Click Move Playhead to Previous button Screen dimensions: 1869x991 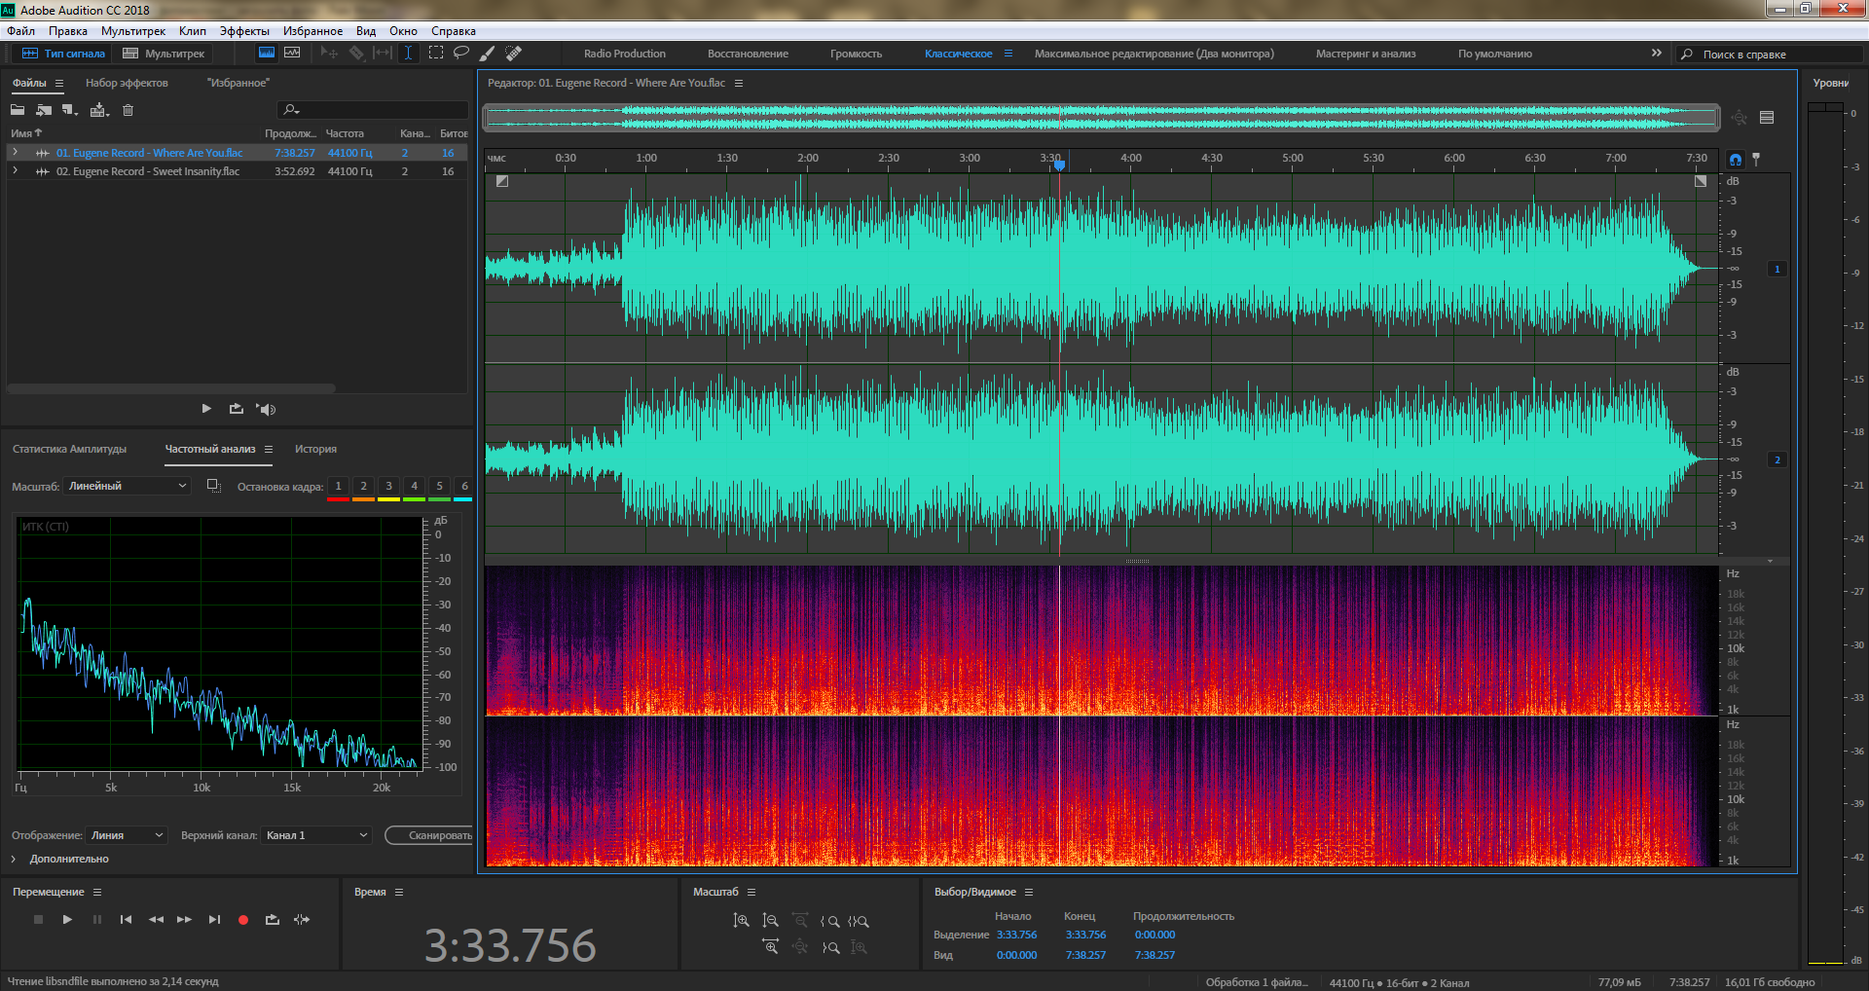coord(126,919)
